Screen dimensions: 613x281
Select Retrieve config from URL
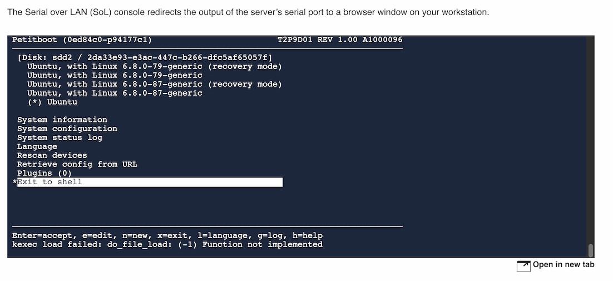[x=77, y=164]
